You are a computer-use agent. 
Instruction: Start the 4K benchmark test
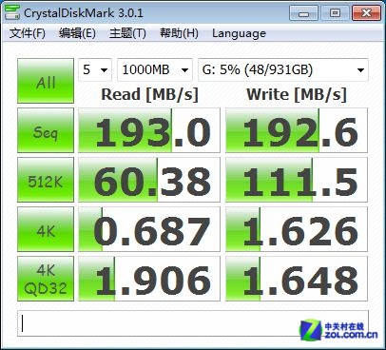pos(46,229)
